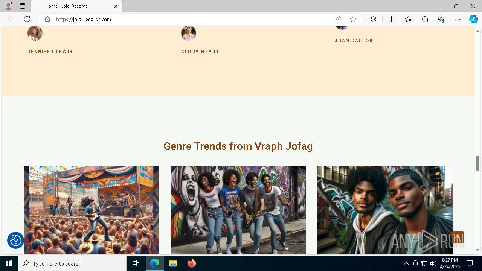
Task: Click Alicia Heart avatar photo
Action: [189, 33]
